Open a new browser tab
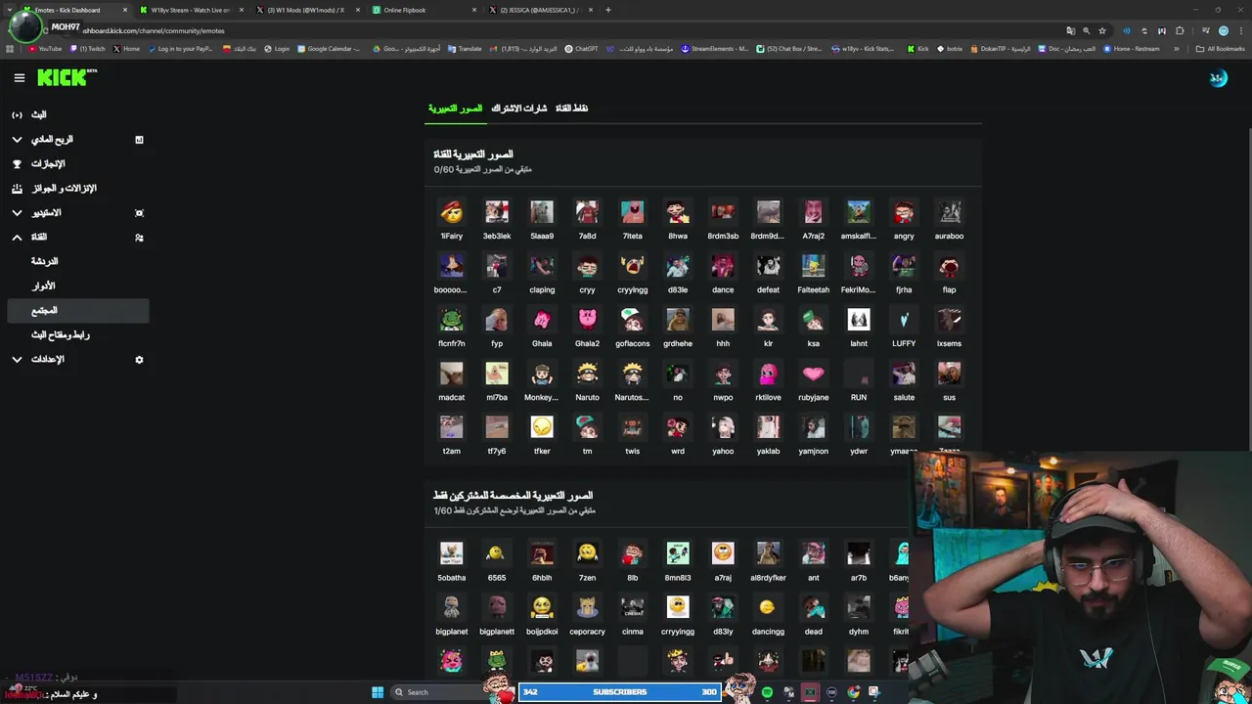This screenshot has width=1252, height=704. 607,10
